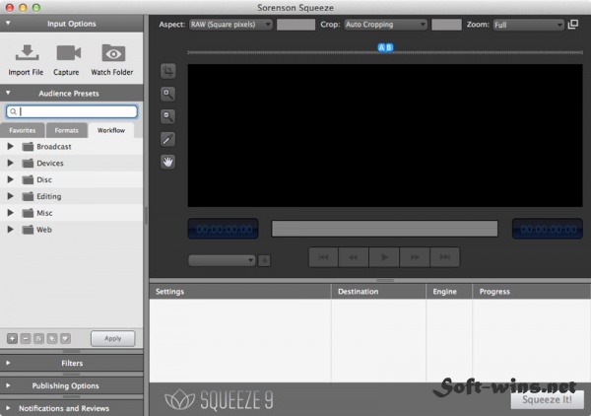Image resolution: width=591 pixels, height=416 pixels.
Task: Select the Zoom In magnifier tool
Action: pyautogui.click(x=168, y=94)
